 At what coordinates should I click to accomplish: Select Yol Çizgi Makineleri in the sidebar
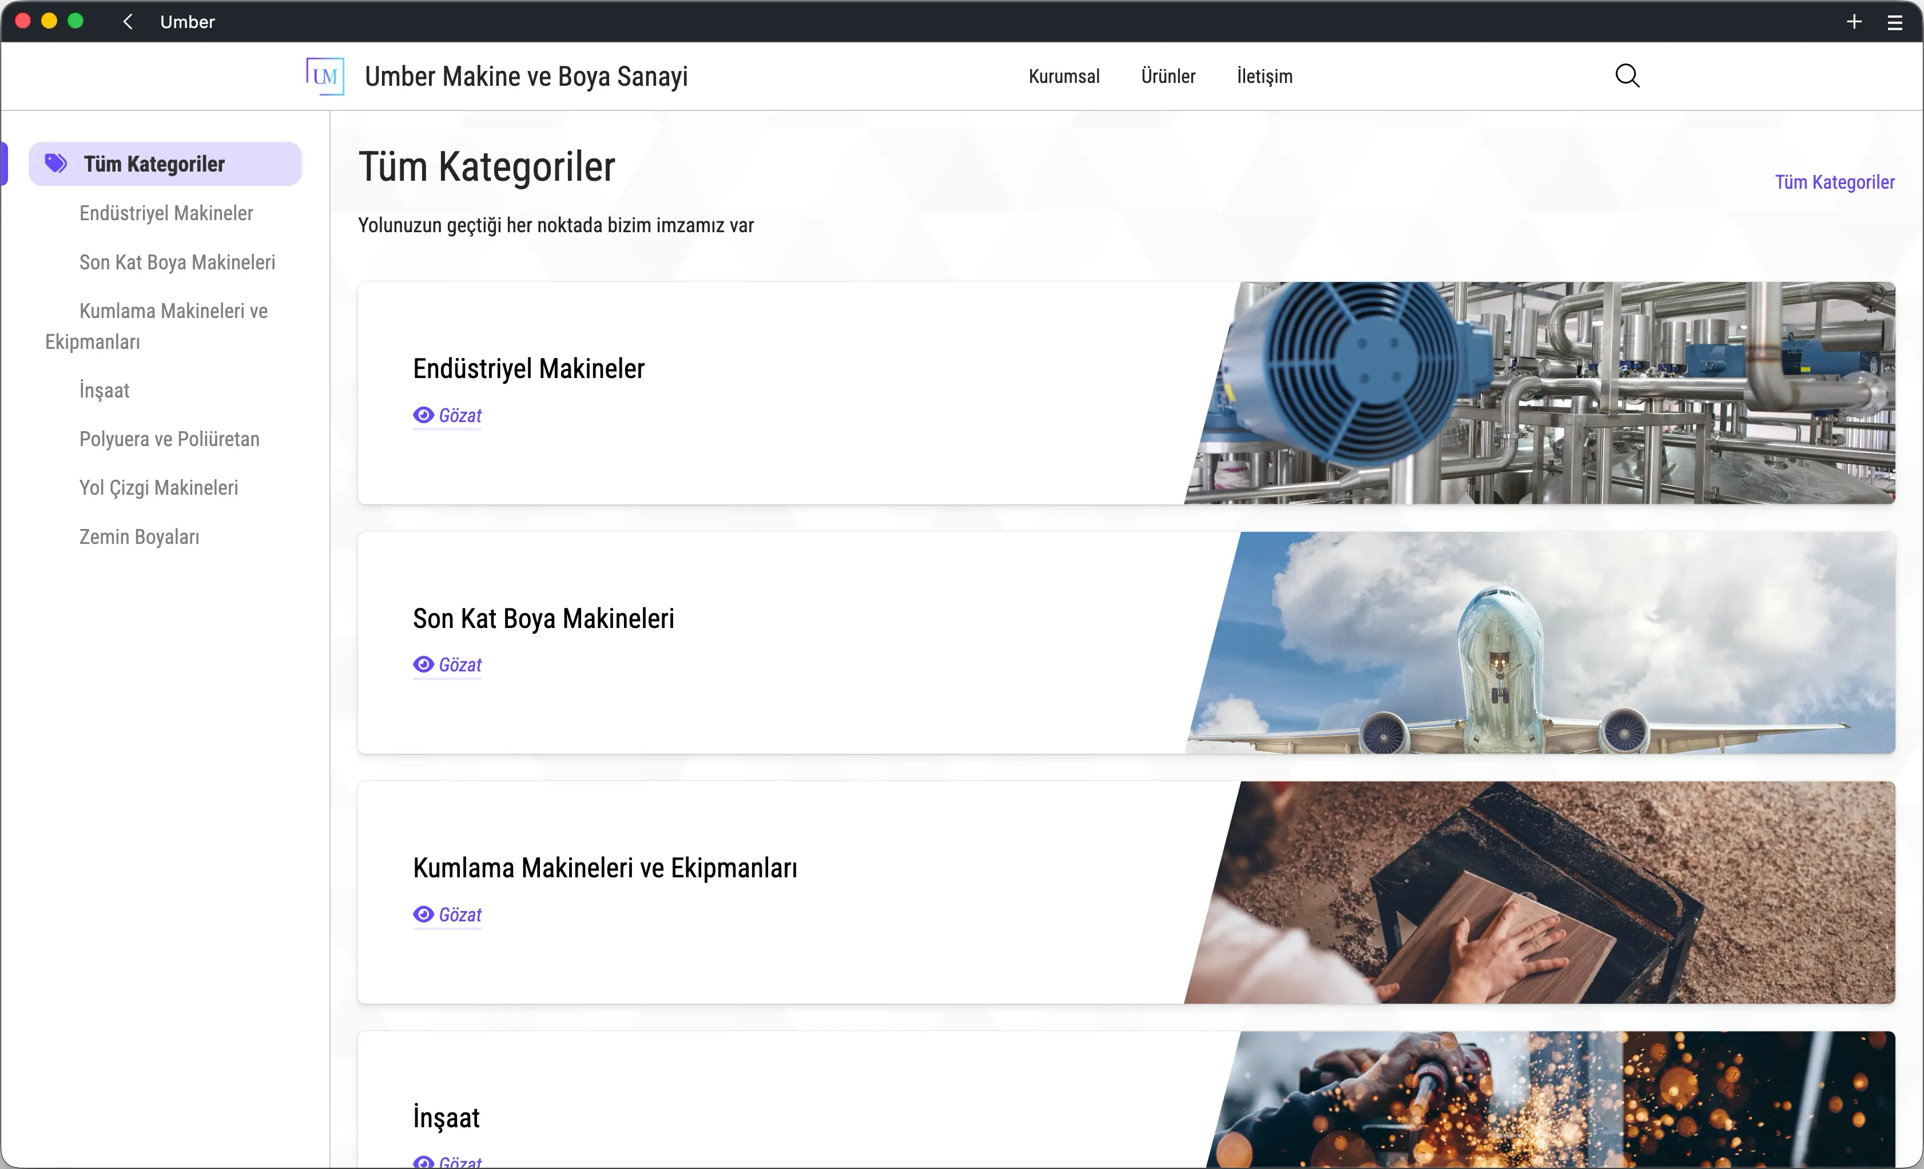pyautogui.click(x=158, y=487)
